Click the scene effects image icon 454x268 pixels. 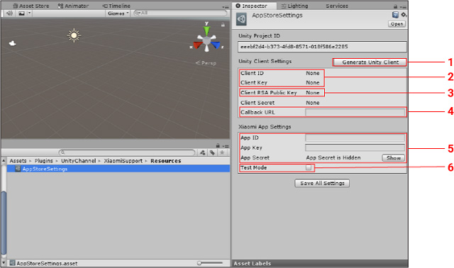tap(21, 13)
